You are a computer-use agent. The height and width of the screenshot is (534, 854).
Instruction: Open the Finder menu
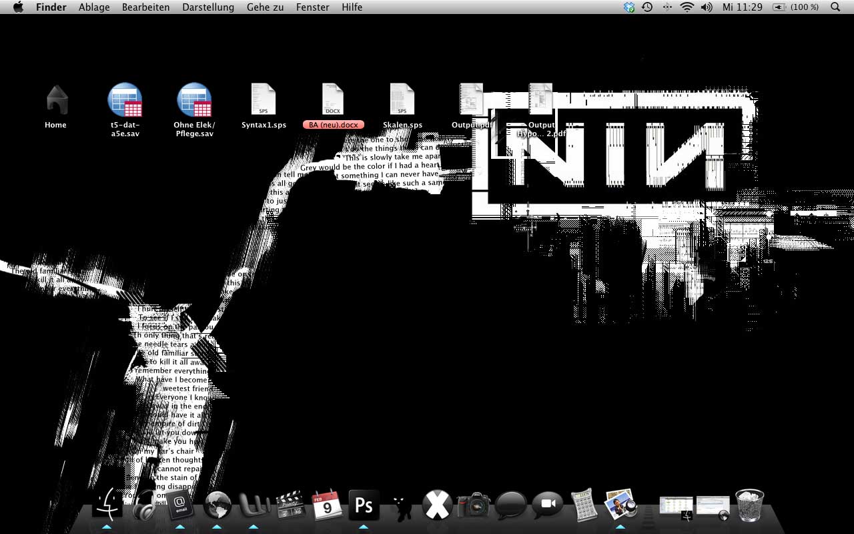[x=51, y=7]
